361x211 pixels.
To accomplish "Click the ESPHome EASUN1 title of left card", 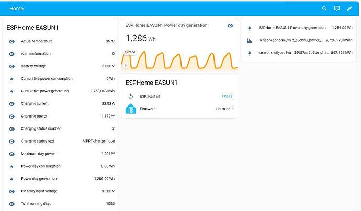I will coord(32,28).
